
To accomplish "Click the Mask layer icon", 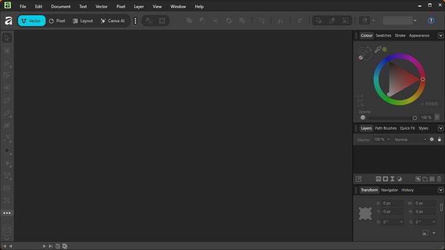I will tap(386, 179).
